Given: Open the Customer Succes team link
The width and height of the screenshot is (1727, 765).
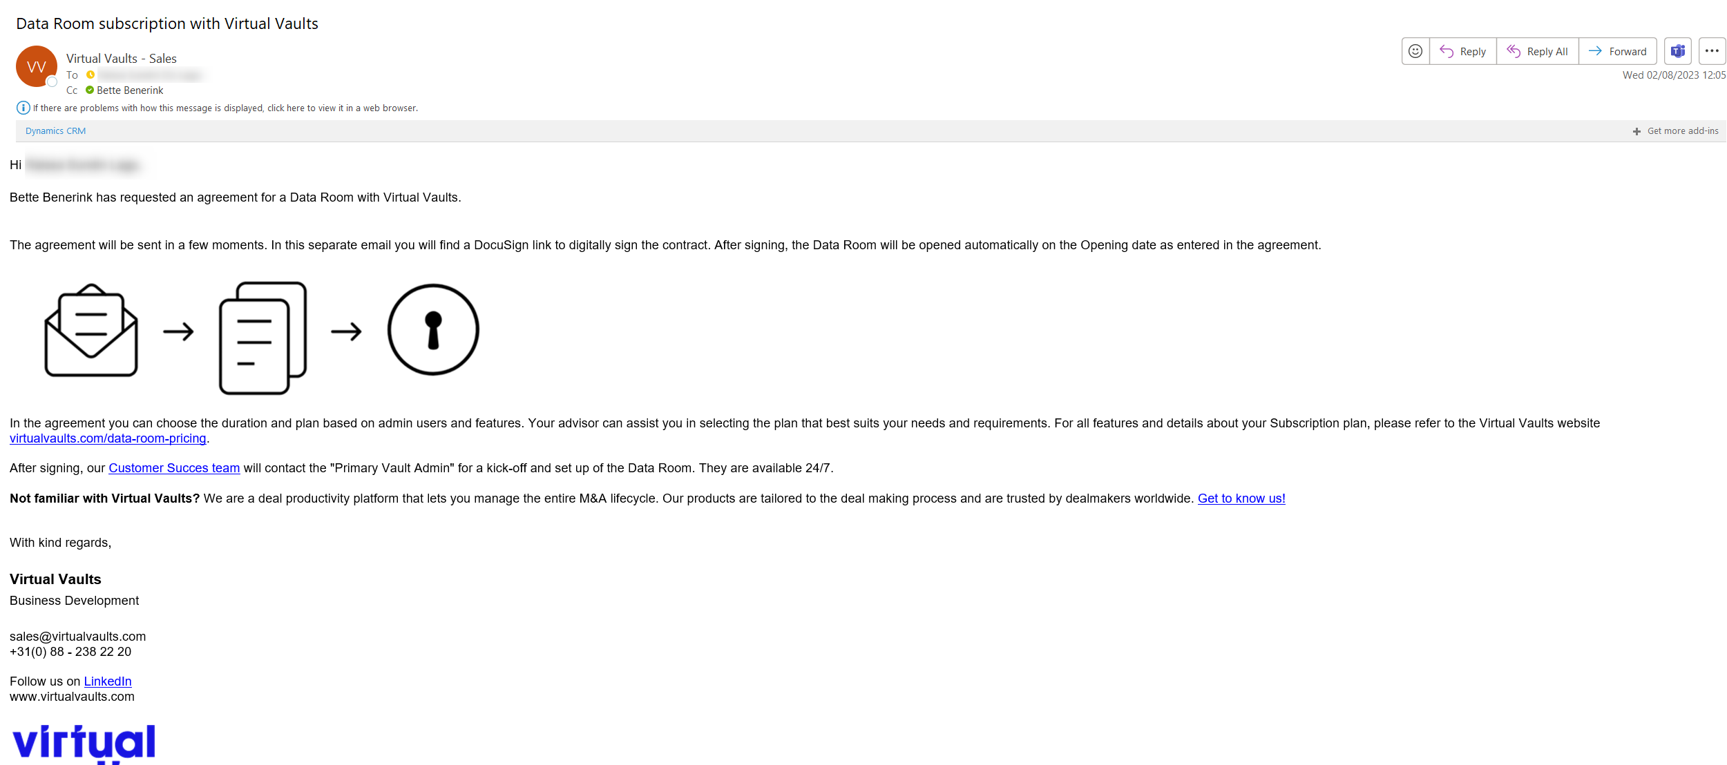Looking at the screenshot, I should click(x=174, y=468).
